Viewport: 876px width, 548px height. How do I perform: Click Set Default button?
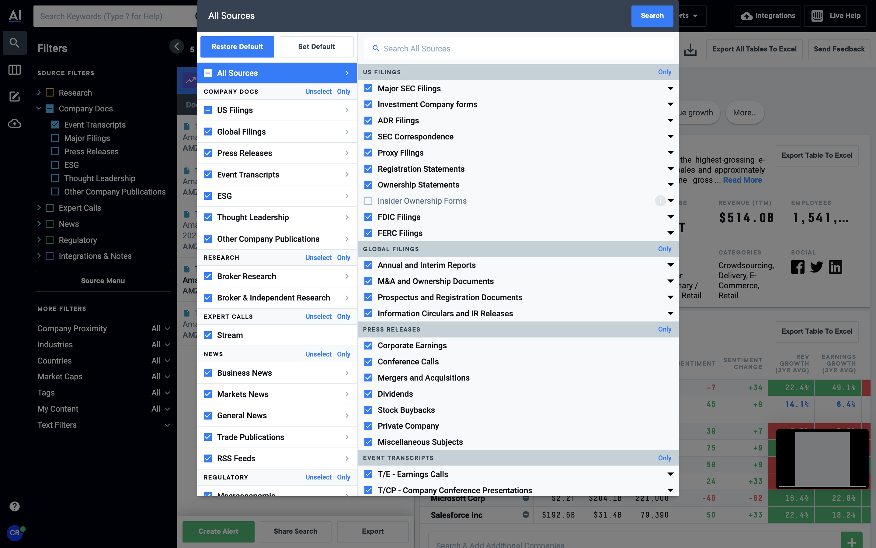[x=316, y=47]
